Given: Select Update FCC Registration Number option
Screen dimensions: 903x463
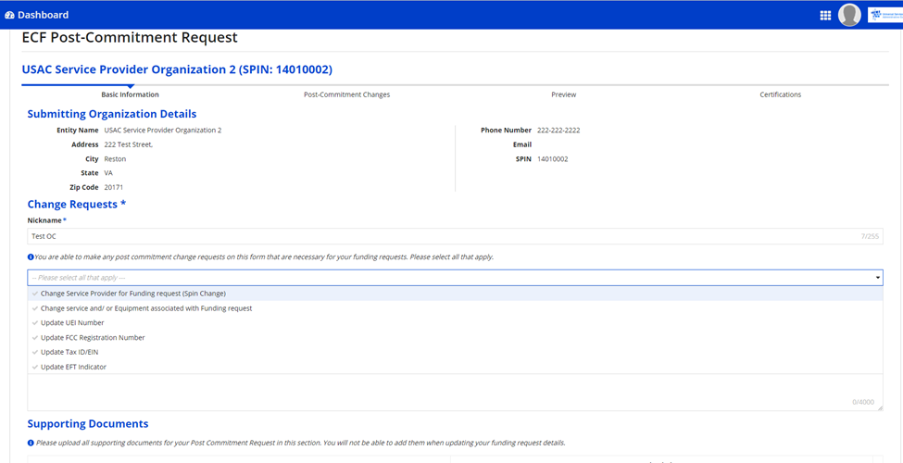Looking at the screenshot, I should pos(455,337).
